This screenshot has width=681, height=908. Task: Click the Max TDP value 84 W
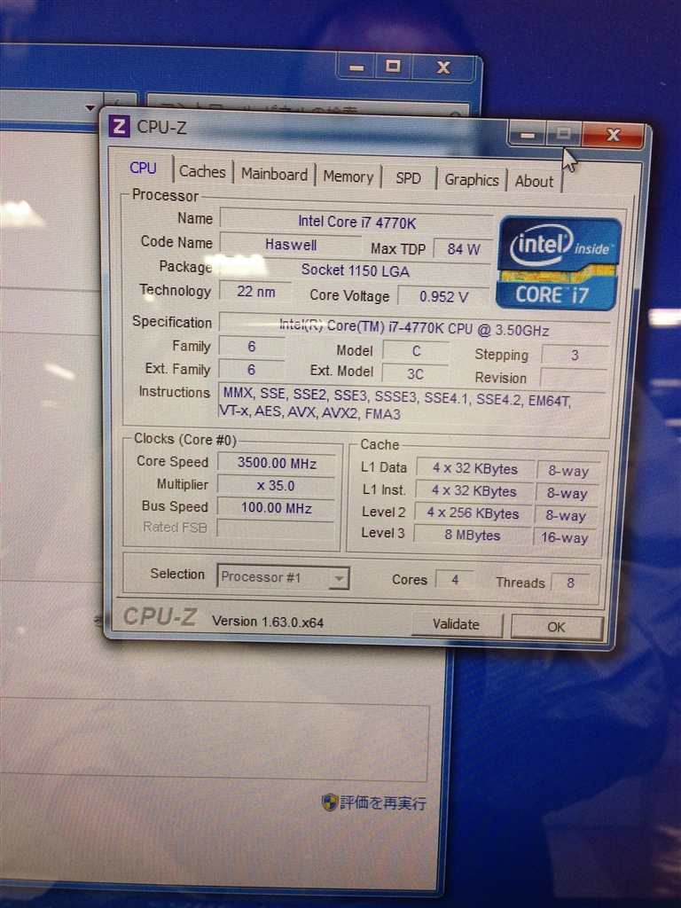click(x=463, y=249)
